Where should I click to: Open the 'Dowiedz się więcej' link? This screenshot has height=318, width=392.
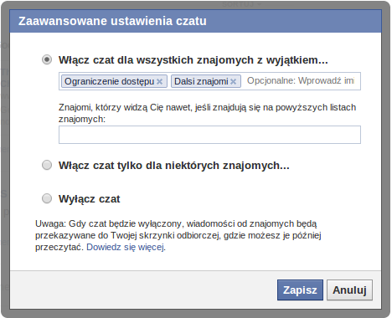pos(125,247)
